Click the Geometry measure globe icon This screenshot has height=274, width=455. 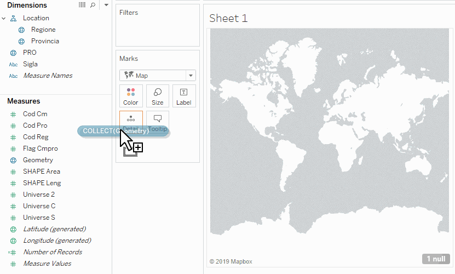14,160
